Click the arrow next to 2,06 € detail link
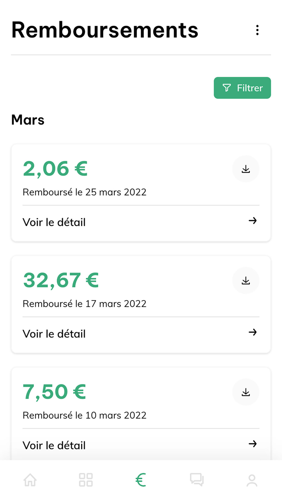Viewport: 282px width, 501px height. pos(253,221)
